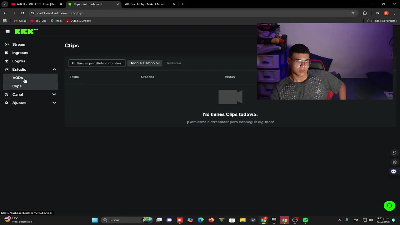
Task: Open Epic Games launcher from the taskbar
Action: pyautogui.click(x=274, y=220)
